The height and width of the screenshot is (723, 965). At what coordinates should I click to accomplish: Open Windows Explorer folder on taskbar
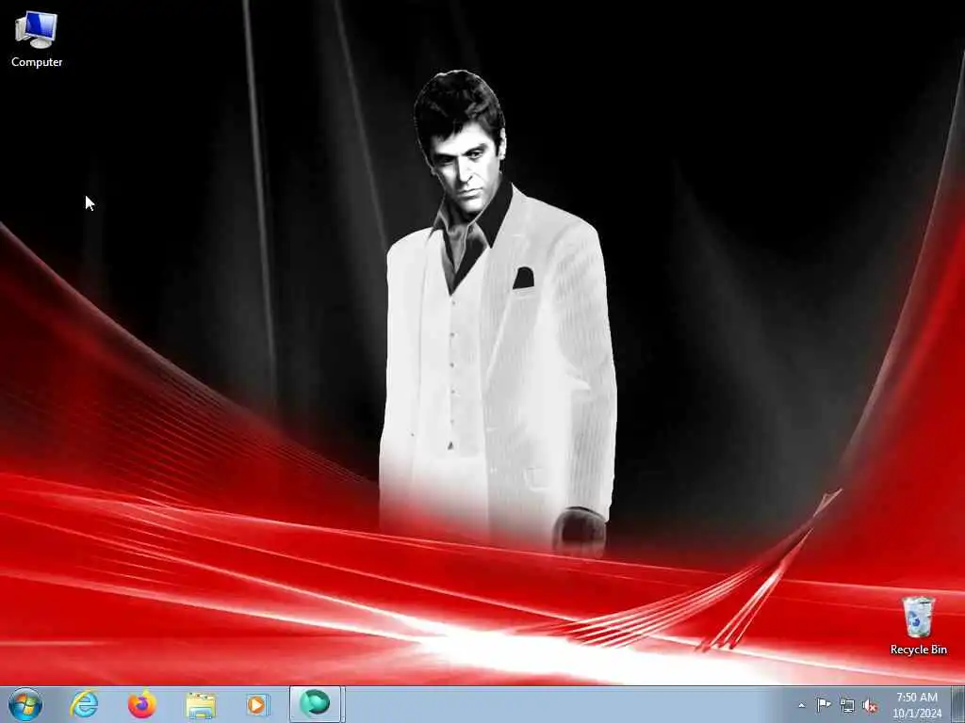[x=201, y=704]
